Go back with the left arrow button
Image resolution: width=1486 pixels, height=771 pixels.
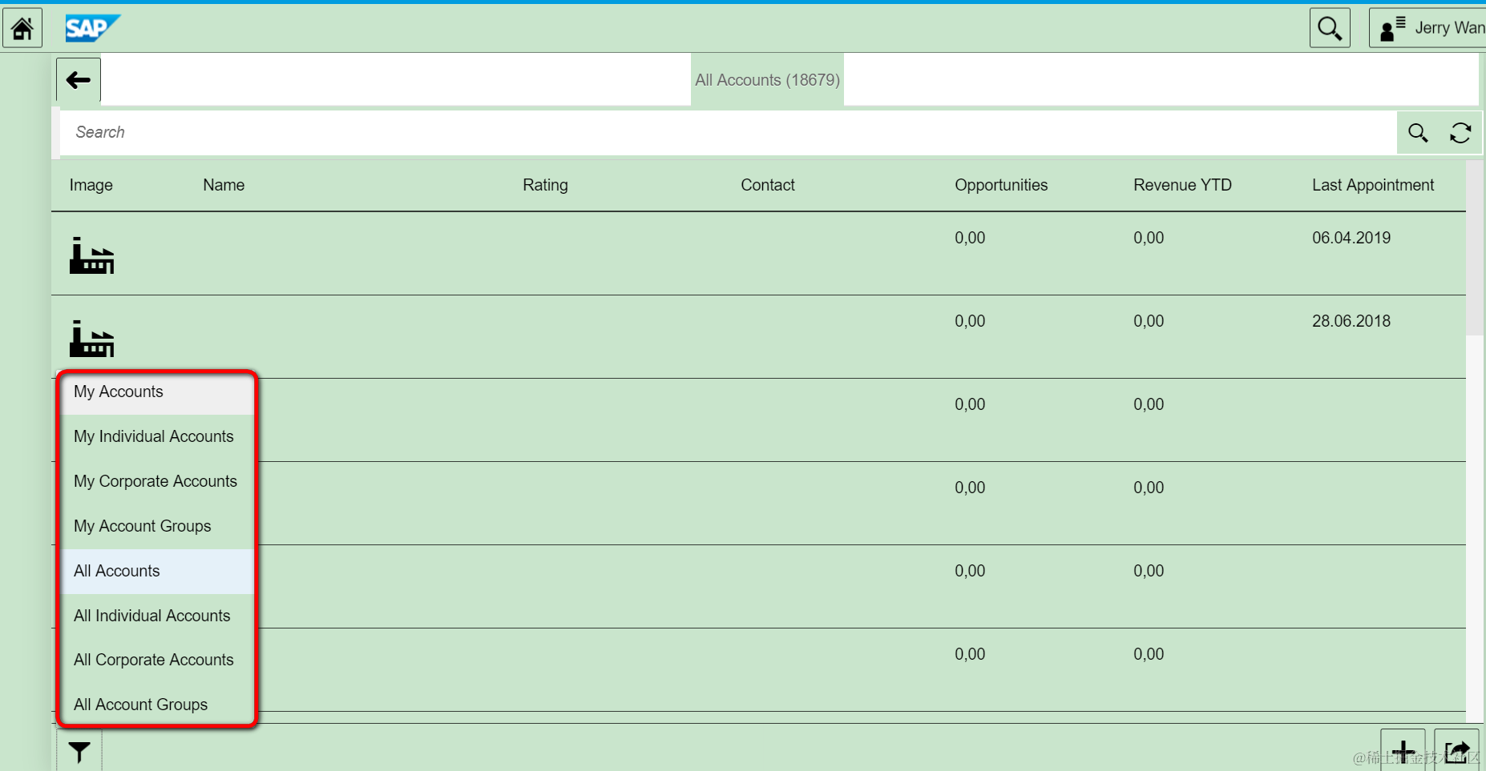coord(79,80)
